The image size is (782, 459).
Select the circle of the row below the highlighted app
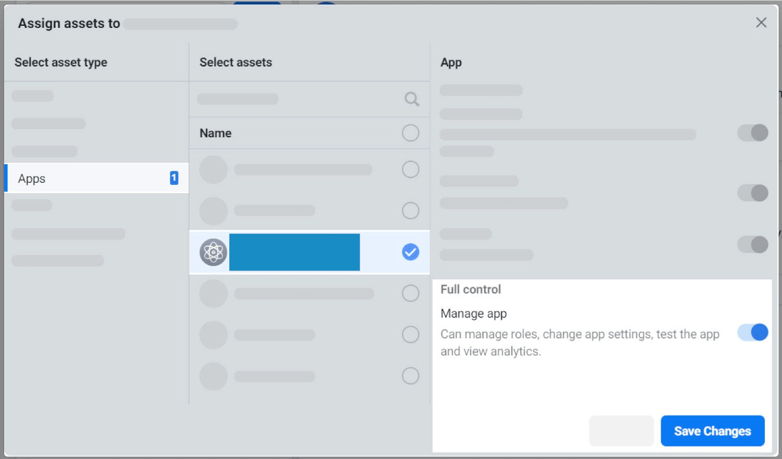pos(410,293)
